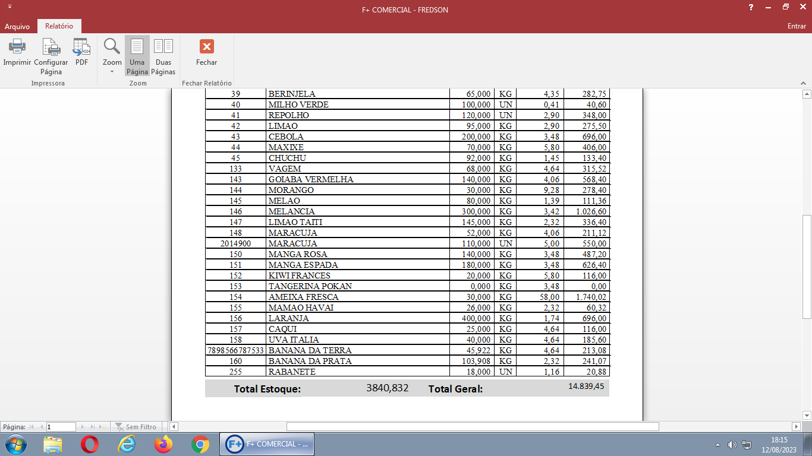Select the Relatório ribbon tab

click(59, 26)
